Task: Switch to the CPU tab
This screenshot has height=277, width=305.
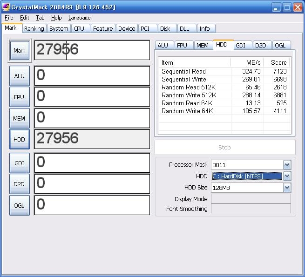Action: [x=81, y=28]
